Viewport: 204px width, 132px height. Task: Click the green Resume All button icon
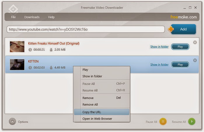[192, 122]
